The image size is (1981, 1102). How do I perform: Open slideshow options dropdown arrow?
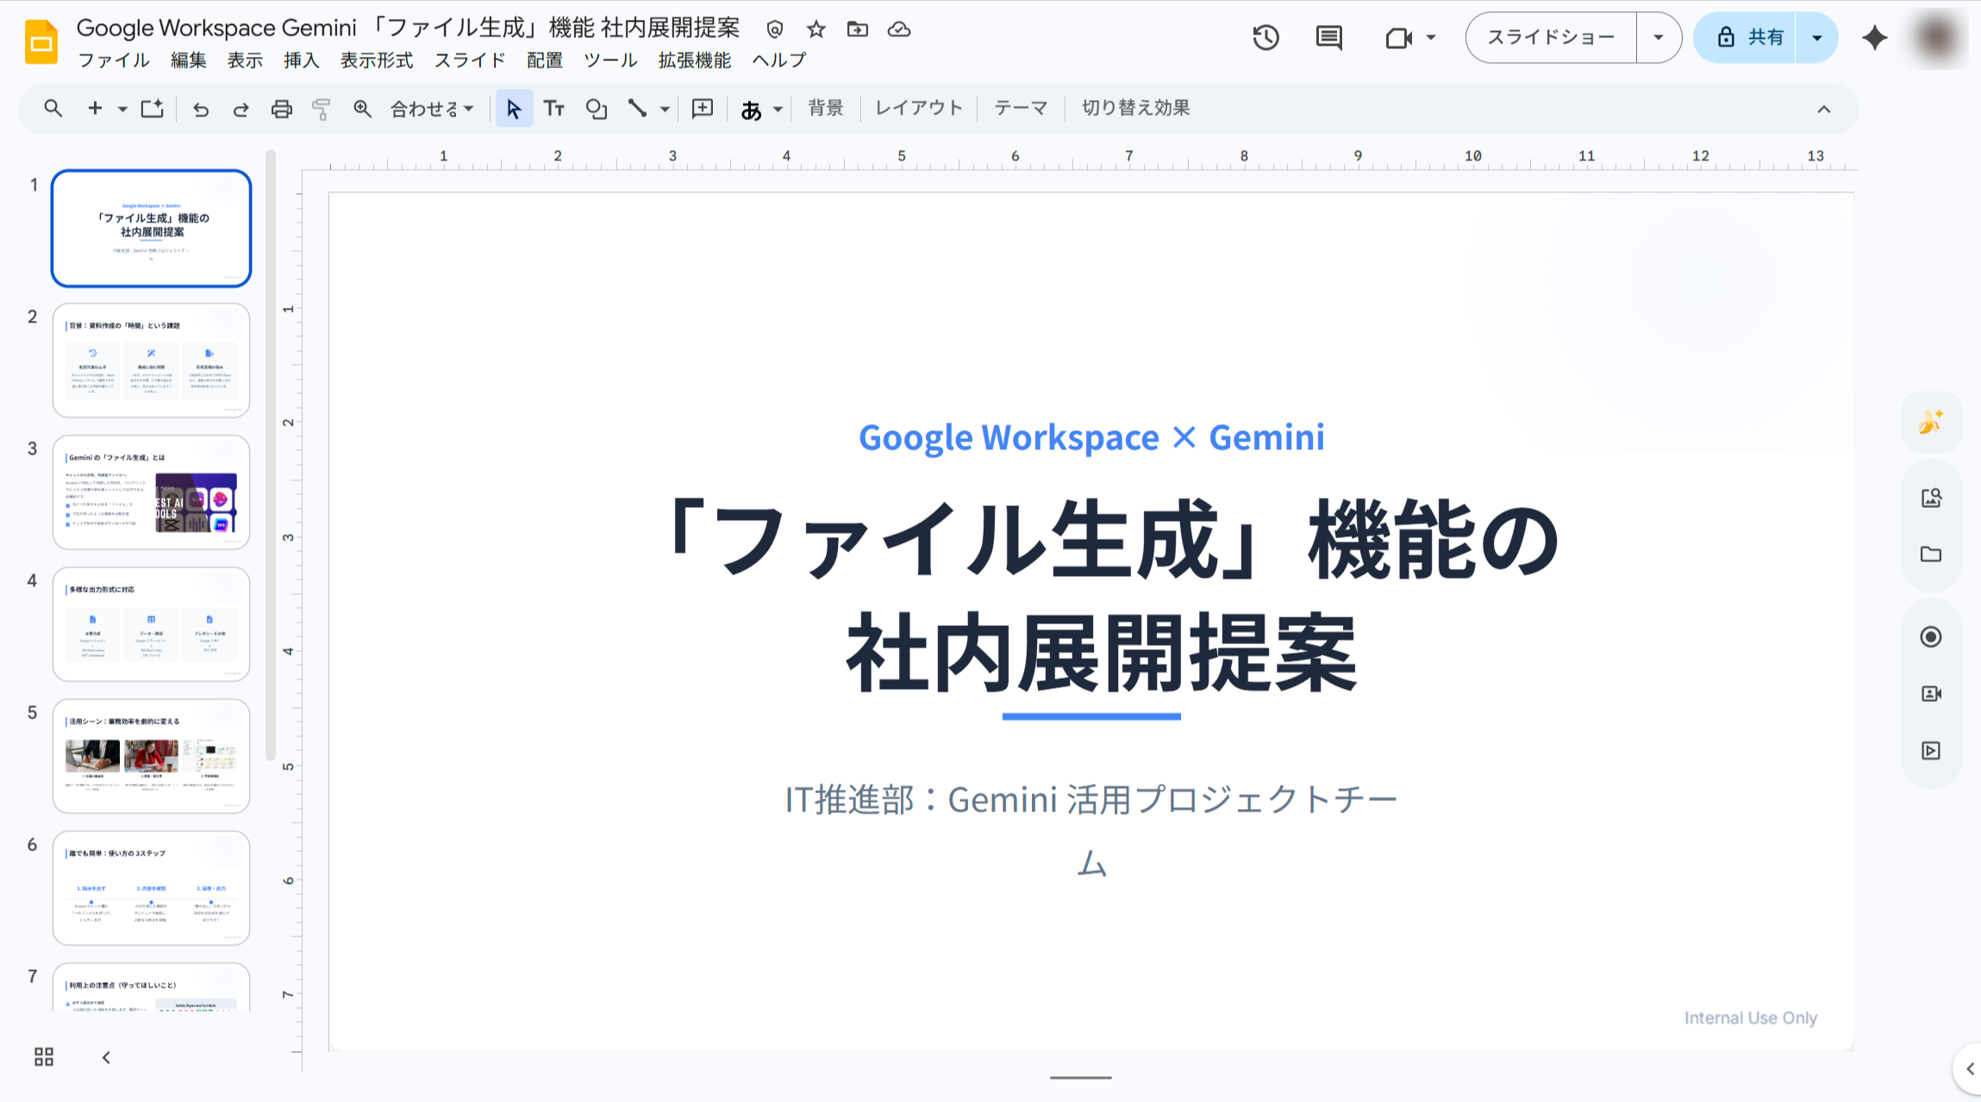(1659, 37)
